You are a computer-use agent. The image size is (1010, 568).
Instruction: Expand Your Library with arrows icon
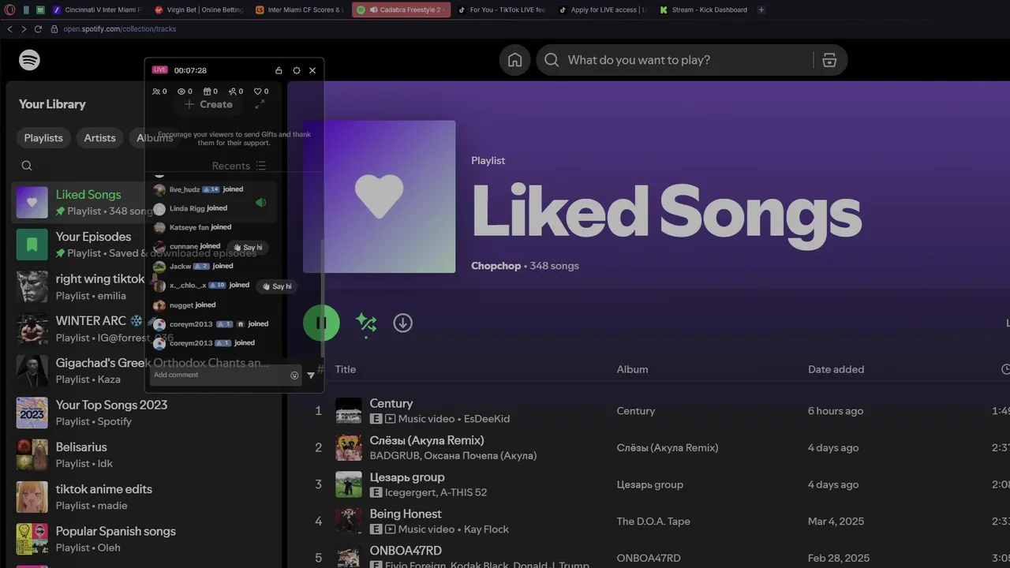[x=260, y=104]
